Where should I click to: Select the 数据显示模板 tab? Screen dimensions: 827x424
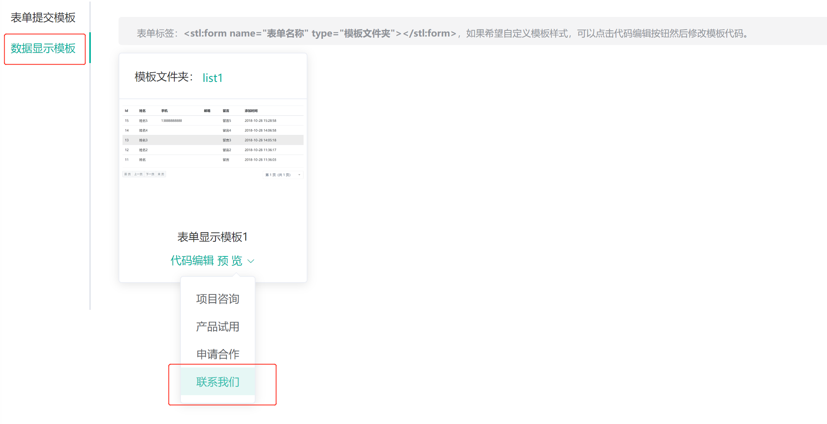43,48
